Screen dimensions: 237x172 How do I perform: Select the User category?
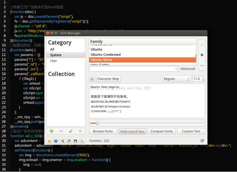click(66, 61)
